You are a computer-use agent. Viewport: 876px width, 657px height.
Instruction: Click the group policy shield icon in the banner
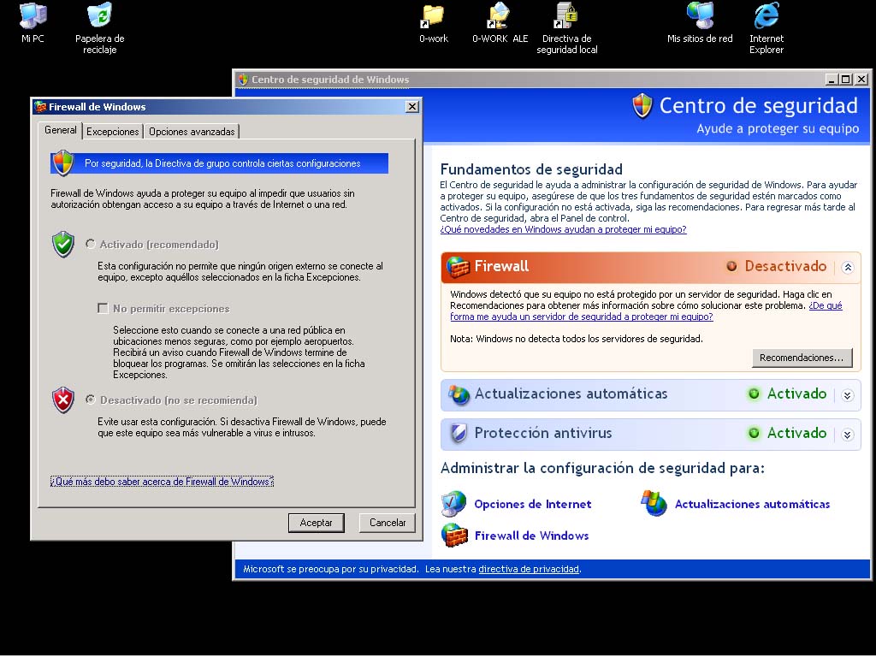(x=63, y=163)
